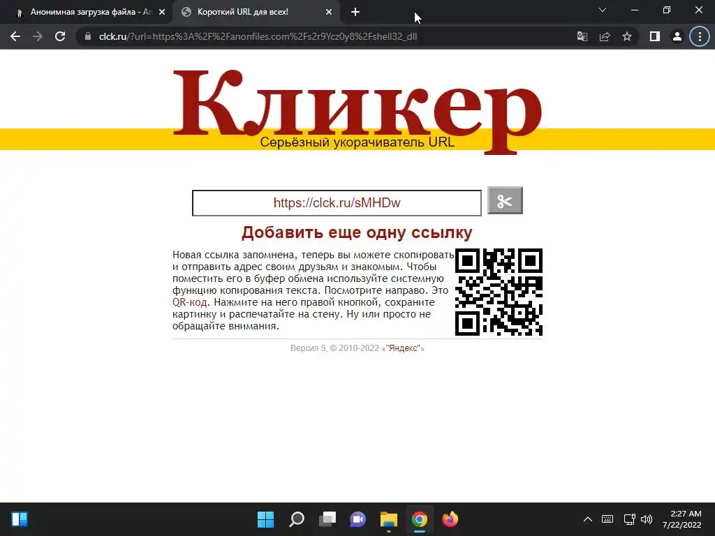Switch to the Анонимная загрузка файла tab

(x=87, y=13)
